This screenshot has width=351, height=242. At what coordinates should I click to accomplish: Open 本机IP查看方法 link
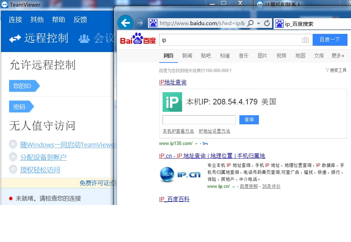pyautogui.click(x=178, y=131)
